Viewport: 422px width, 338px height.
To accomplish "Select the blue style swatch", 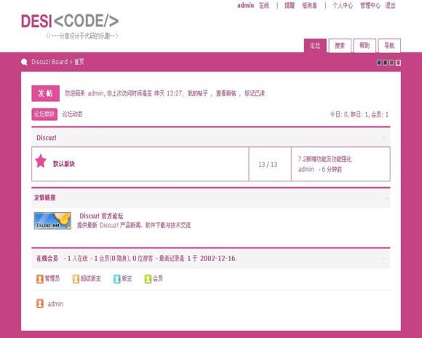I will point(379,63).
